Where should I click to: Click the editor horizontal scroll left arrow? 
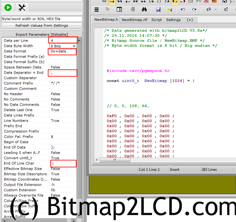pos(97,160)
